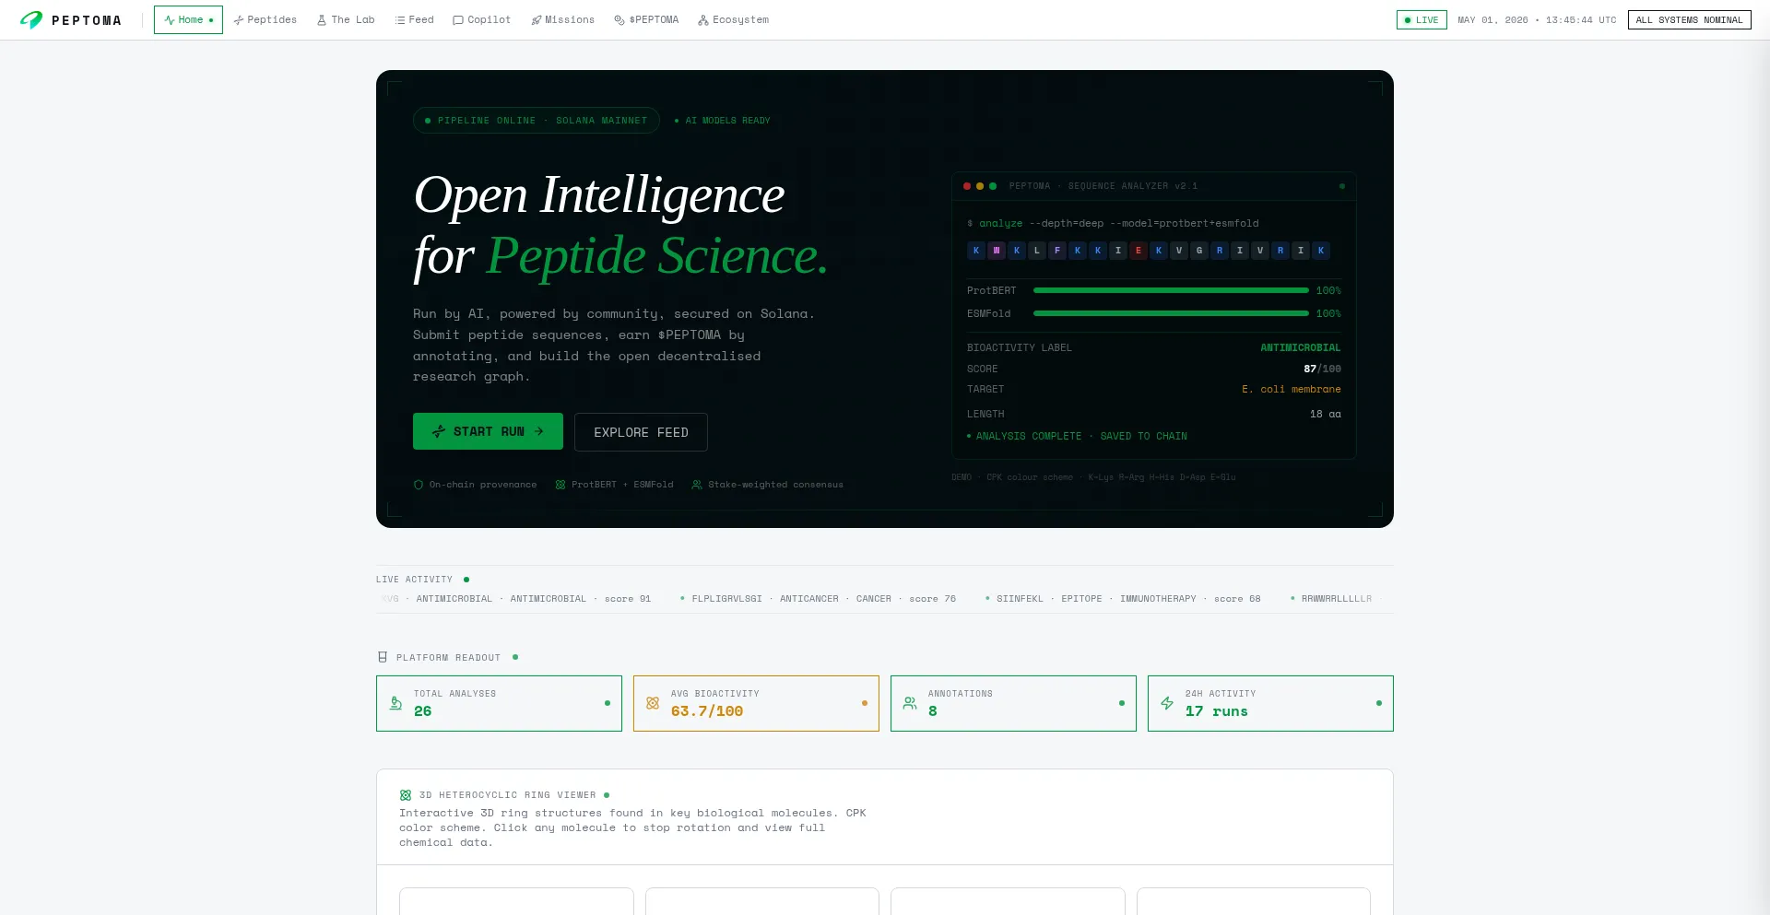Screen dimensions: 1770x915
Task: Click the status dot in Annotations card
Action: [x=1122, y=703]
